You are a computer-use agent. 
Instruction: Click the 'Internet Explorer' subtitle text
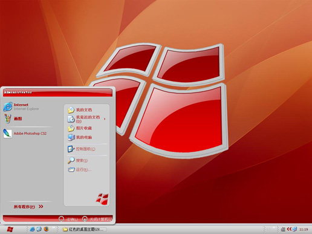(x=27, y=109)
